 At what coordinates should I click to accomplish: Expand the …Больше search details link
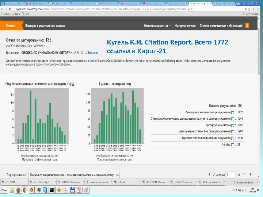click(91, 53)
